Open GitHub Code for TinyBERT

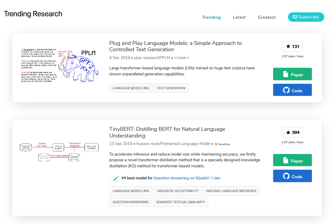pos(292,176)
